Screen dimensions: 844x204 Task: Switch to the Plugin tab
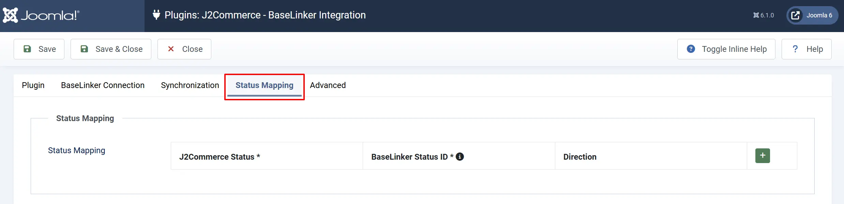33,85
